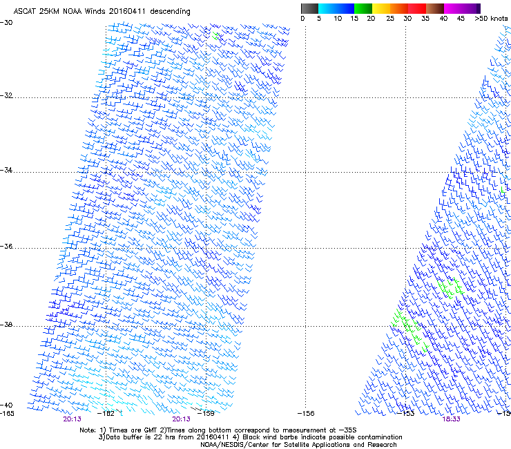Click the black contaminated wind barb near -159

tap(196, 408)
